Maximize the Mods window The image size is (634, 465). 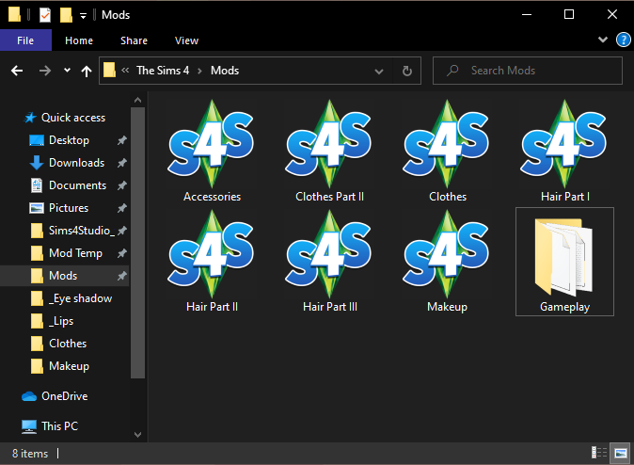click(569, 14)
